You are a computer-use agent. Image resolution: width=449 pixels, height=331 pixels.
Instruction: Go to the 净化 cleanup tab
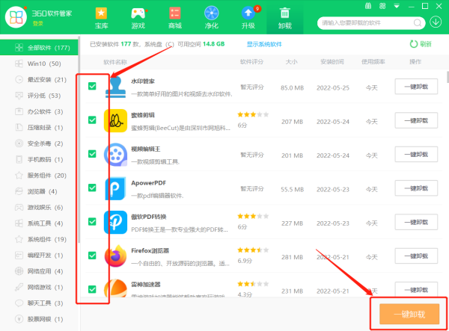pyautogui.click(x=211, y=18)
